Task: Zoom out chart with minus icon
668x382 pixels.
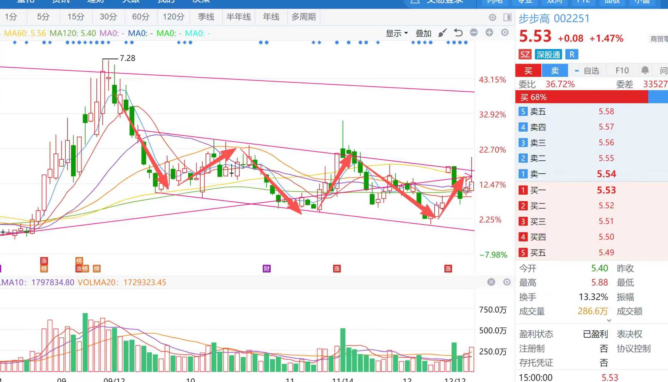Action: coord(474,32)
